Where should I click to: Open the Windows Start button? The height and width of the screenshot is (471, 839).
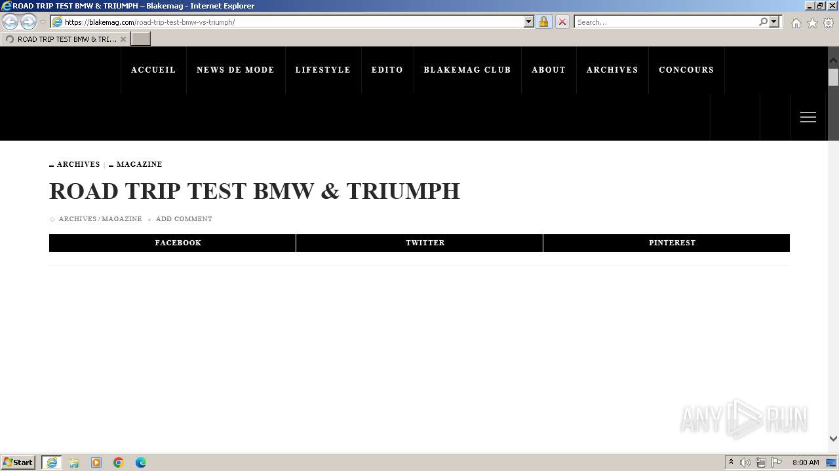[18, 462]
